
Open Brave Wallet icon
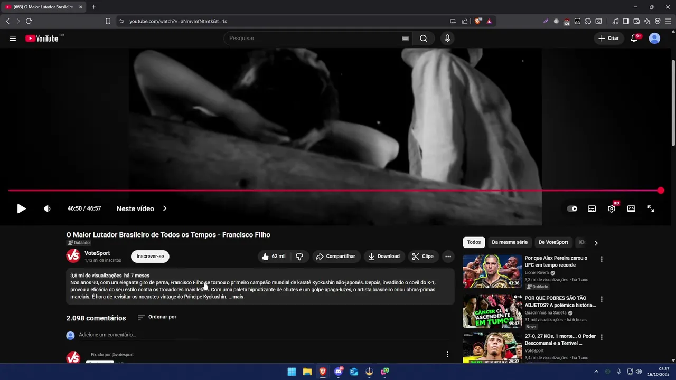(636, 21)
